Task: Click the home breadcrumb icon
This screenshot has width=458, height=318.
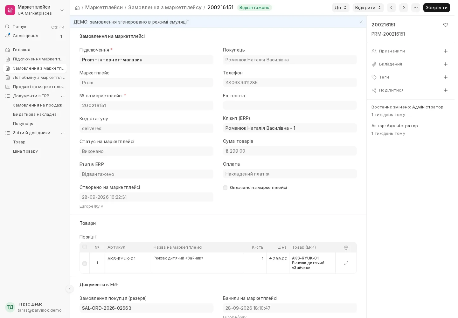Action: point(77,8)
